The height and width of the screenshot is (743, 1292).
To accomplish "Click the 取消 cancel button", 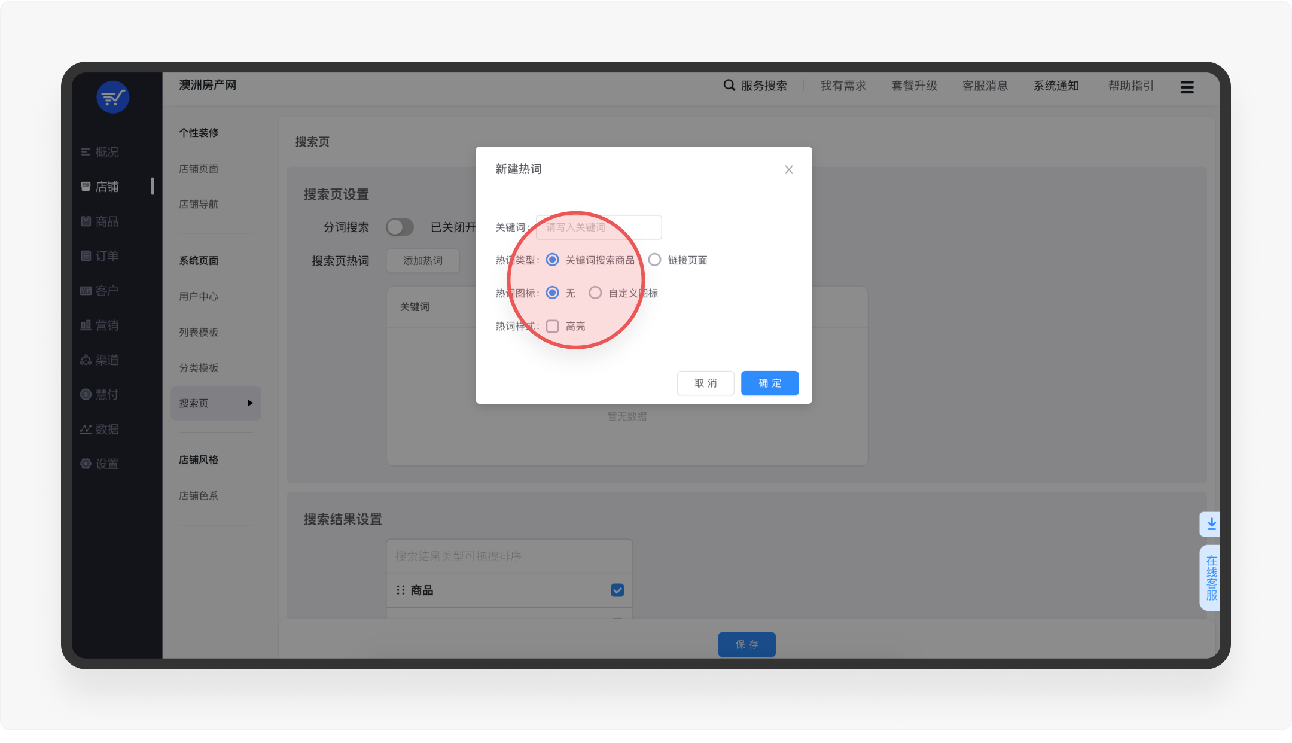I will point(705,383).
